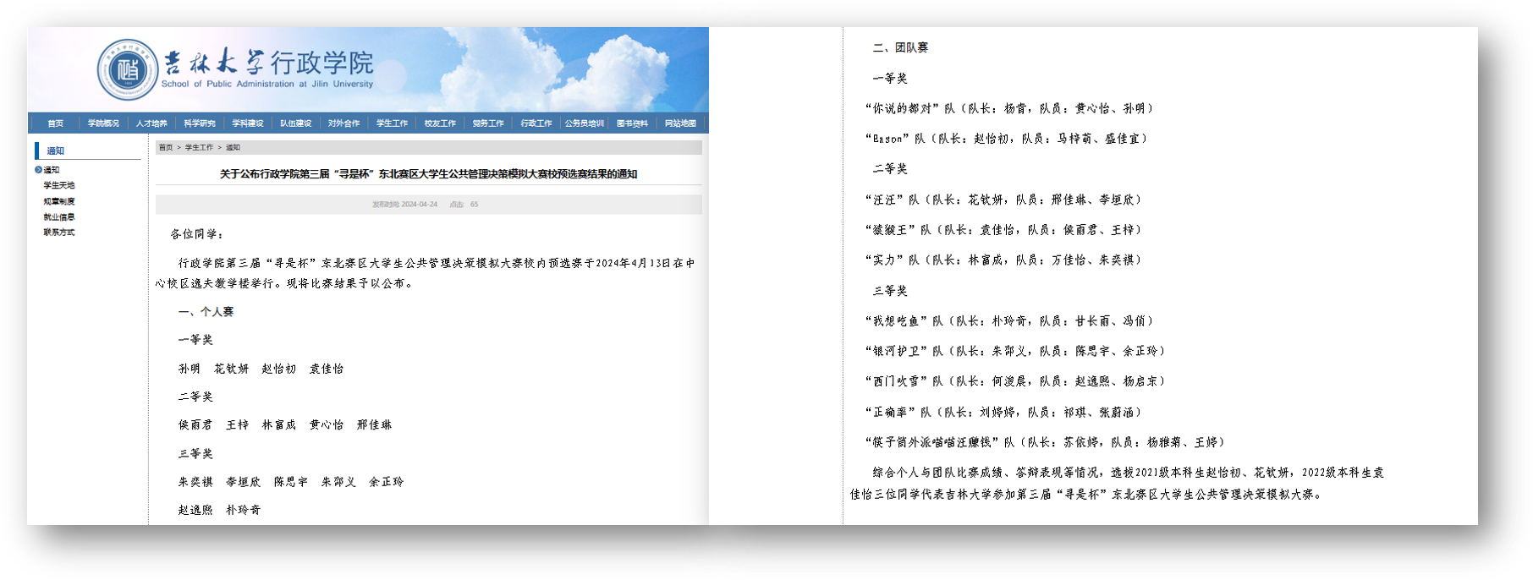Screen dimensions: 1533x580
Task: Click the 规章制度 sidebar link
Action: coord(59,201)
